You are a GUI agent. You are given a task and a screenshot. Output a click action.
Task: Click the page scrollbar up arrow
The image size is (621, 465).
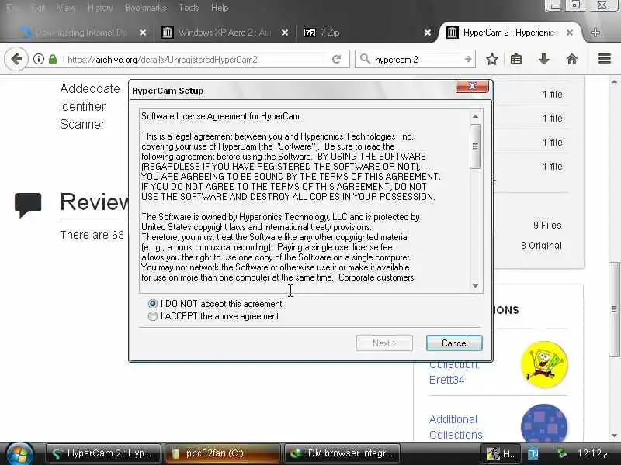(614, 82)
